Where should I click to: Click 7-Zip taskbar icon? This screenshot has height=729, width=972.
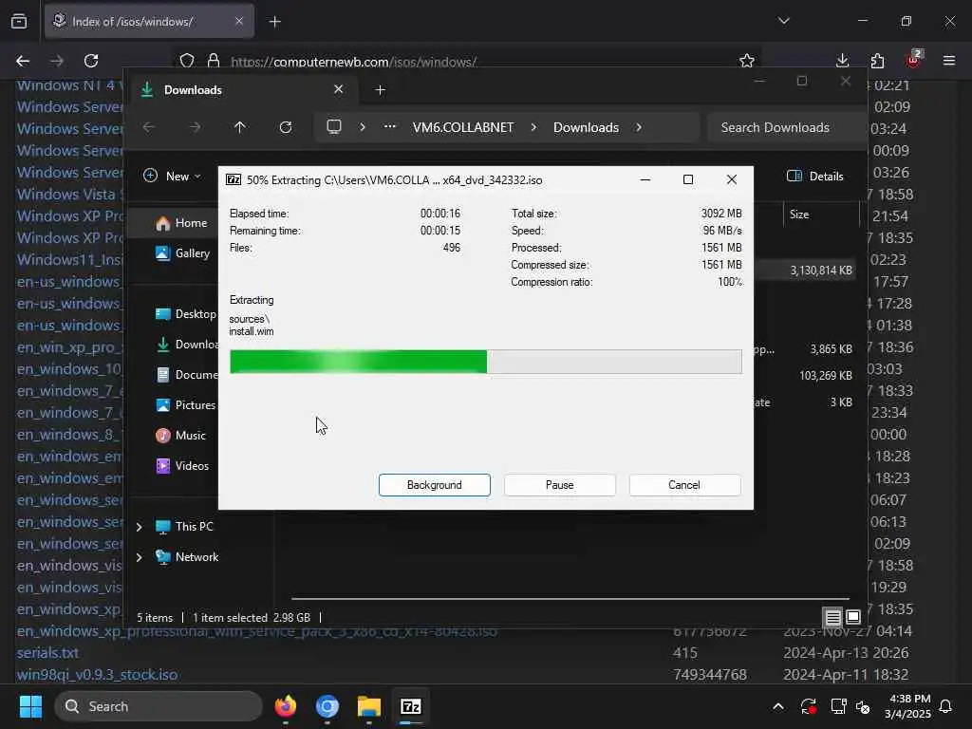411,706
